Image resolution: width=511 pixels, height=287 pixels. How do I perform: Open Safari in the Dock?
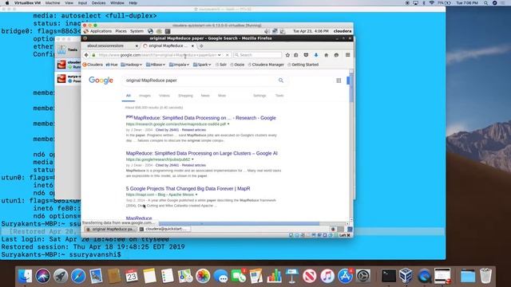point(78,277)
